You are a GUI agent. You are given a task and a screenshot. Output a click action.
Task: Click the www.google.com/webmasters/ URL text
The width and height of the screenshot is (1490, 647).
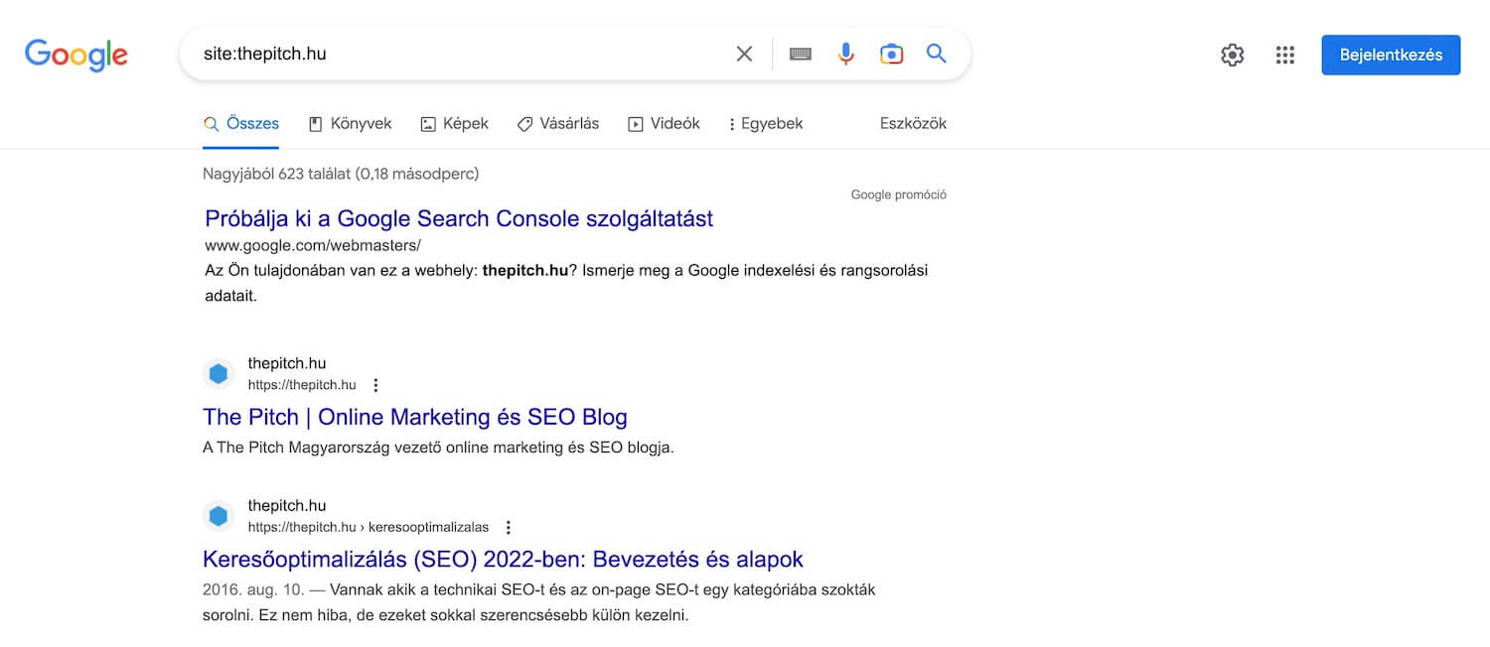[313, 245]
